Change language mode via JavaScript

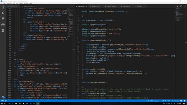[175, 101]
